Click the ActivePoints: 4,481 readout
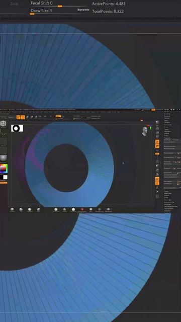Viewport: 181px width, 322px height. click(x=109, y=4)
